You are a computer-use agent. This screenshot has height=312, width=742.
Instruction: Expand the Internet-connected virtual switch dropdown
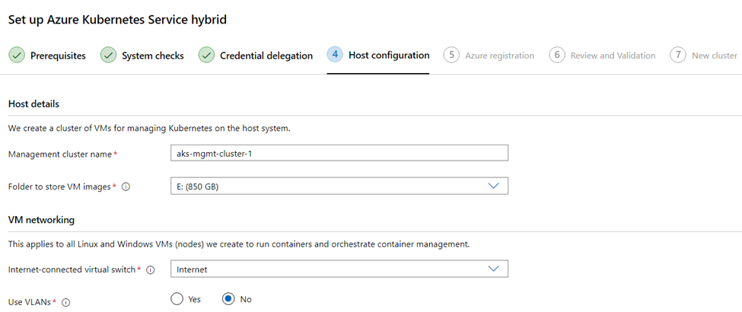coord(339,269)
